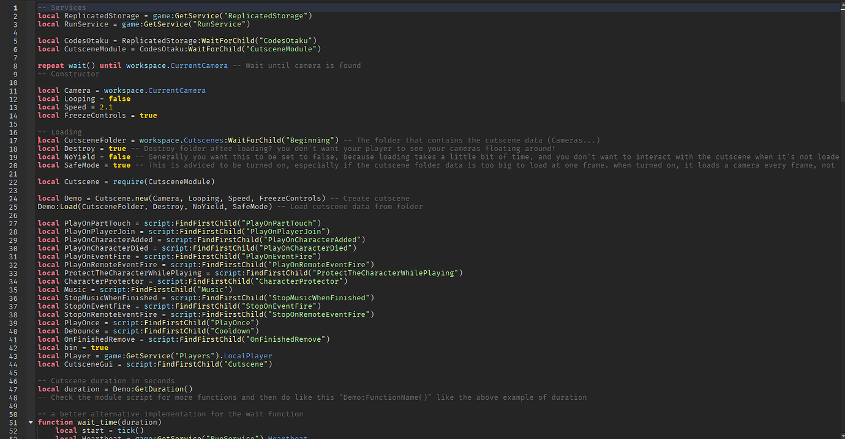The height and width of the screenshot is (439, 845).
Task: Click the Speed value 2.1
Action: [x=106, y=107]
